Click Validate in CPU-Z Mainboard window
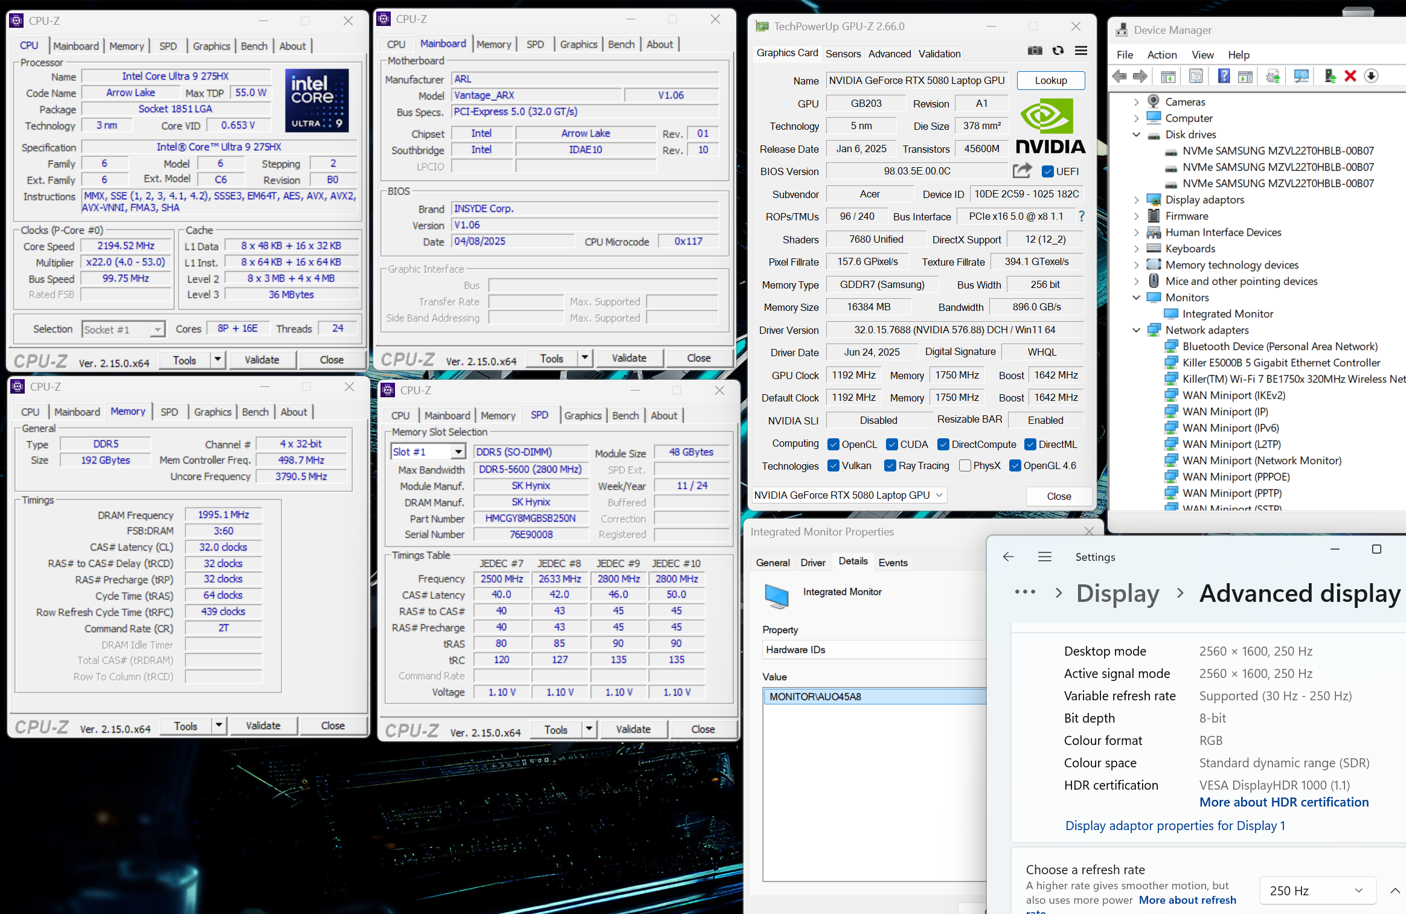 629,358
